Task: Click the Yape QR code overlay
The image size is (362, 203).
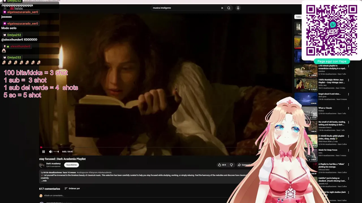Action: coord(332,30)
